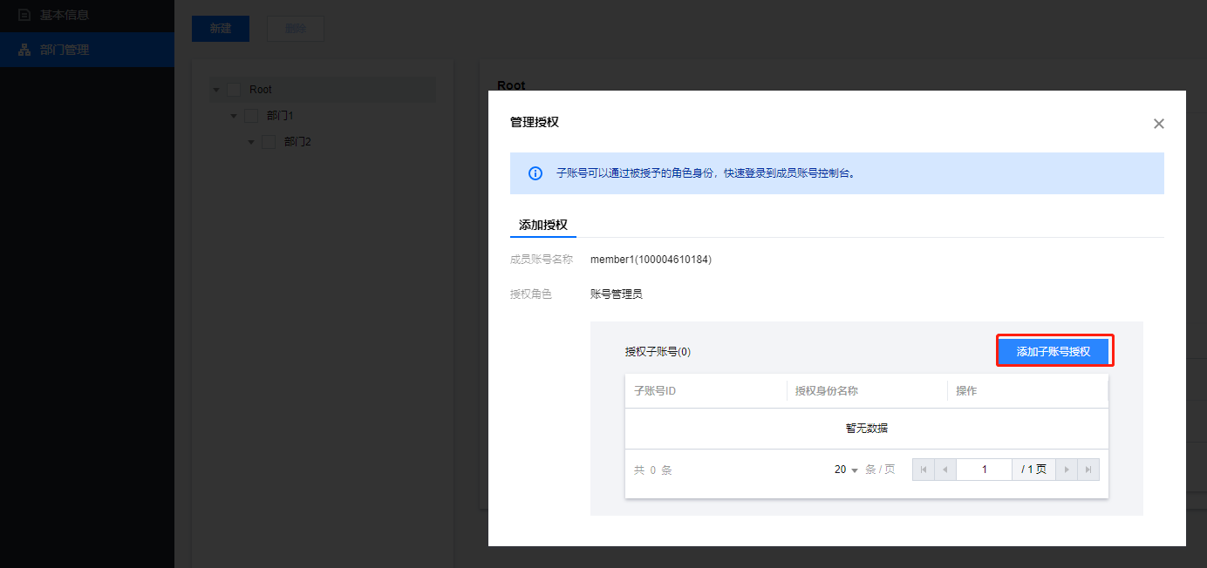The width and height of the screenshot is (1207, 568).
Task: Open the 20 条/页 page size dropdown
Action: [x=846, y=470]
